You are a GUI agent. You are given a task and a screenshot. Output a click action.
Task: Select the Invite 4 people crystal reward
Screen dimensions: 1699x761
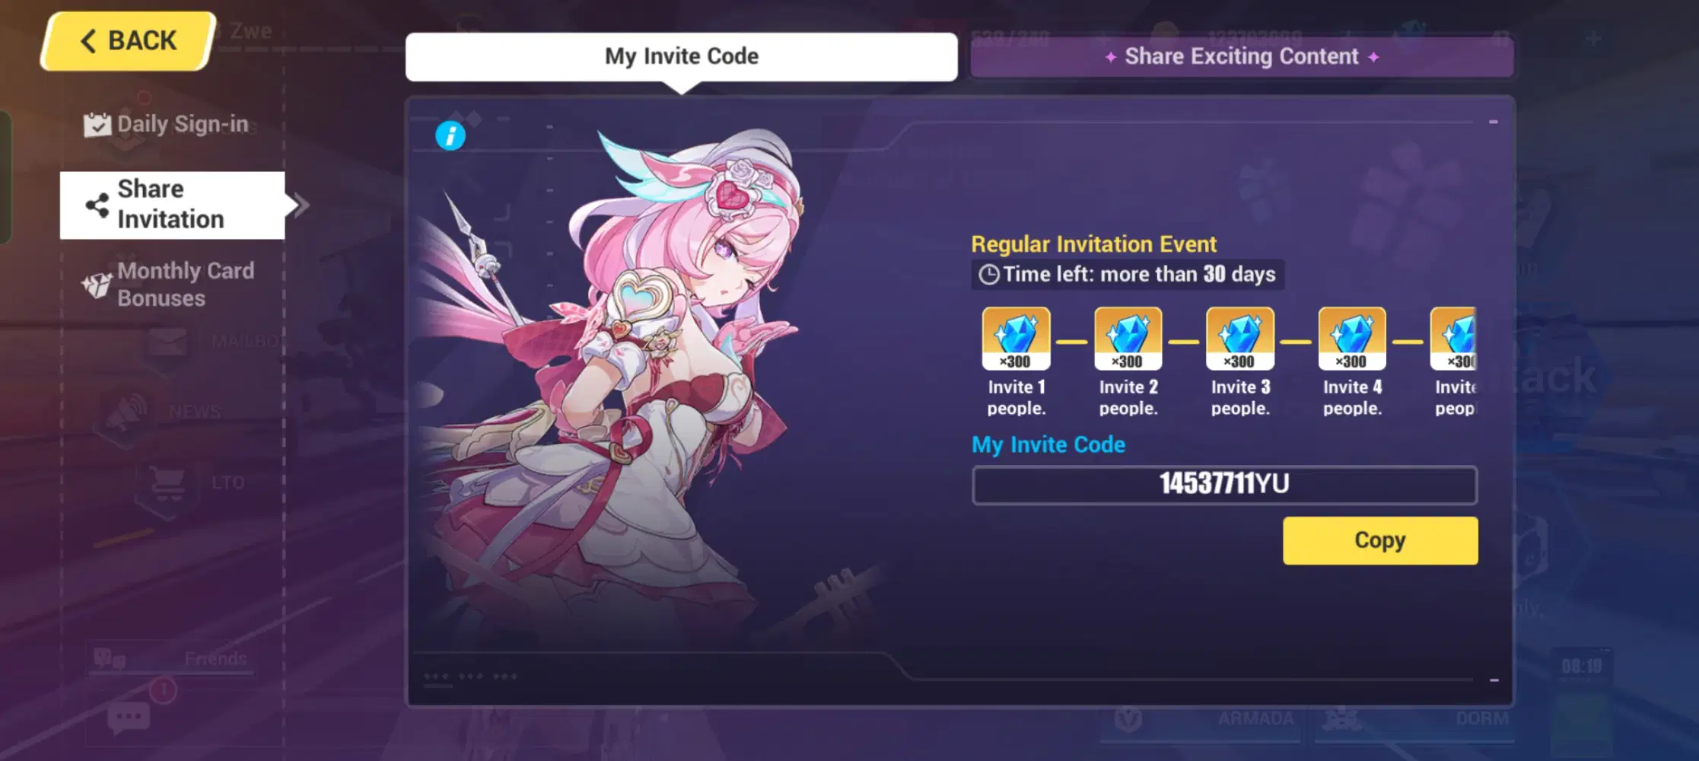pos(1352,339)
